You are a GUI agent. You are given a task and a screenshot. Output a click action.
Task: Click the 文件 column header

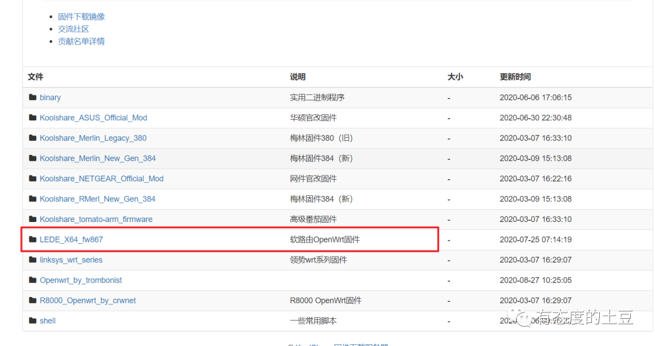click(x=36, y=77)
